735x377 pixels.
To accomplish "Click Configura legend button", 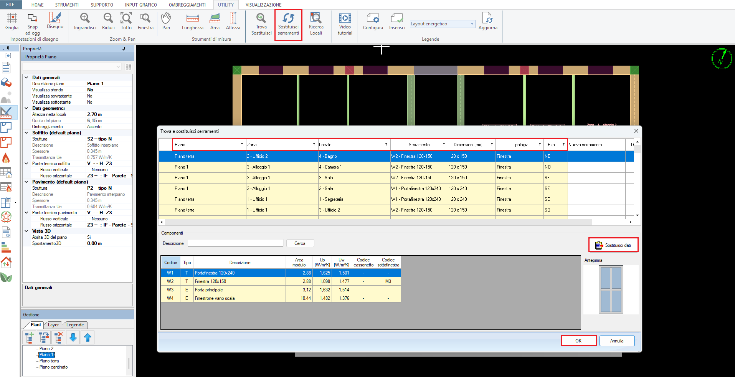I will click(x=373, y=21).
